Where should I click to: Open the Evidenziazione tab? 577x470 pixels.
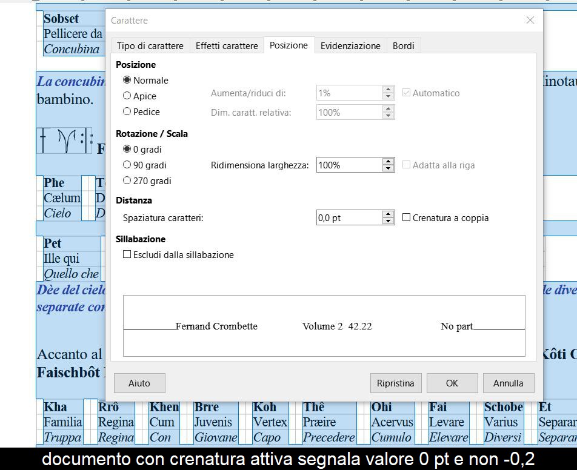350,46
